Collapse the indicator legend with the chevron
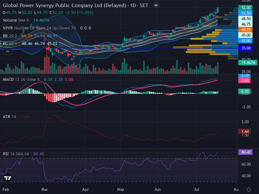This screenshot has width=259, height=194. pyautogui.click(x=7, y=51)
